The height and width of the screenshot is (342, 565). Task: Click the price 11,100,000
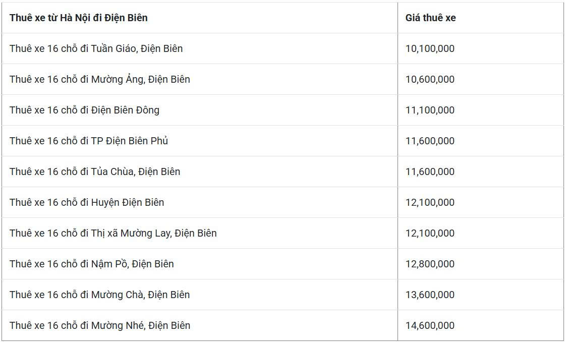(x=430, y=110)
